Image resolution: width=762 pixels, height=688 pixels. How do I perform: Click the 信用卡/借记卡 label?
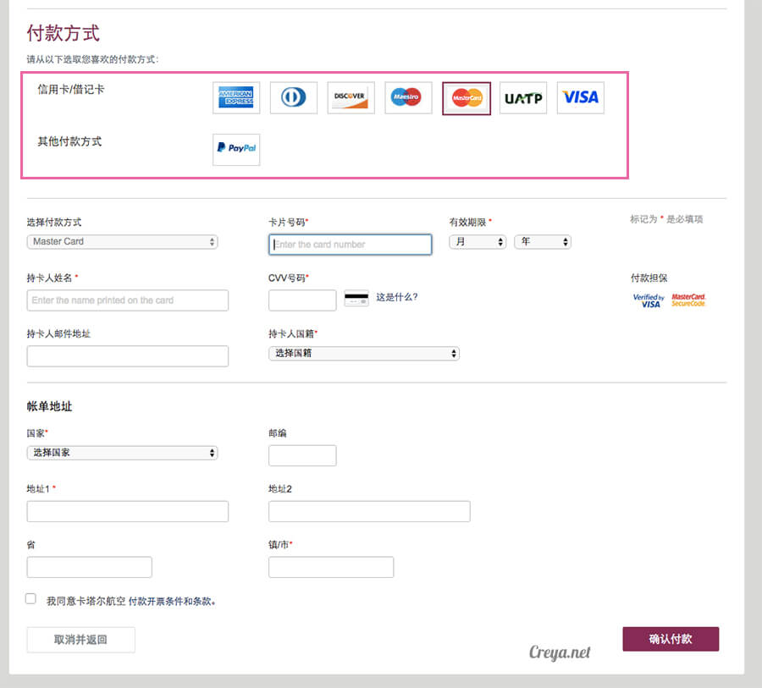(71, 90)
